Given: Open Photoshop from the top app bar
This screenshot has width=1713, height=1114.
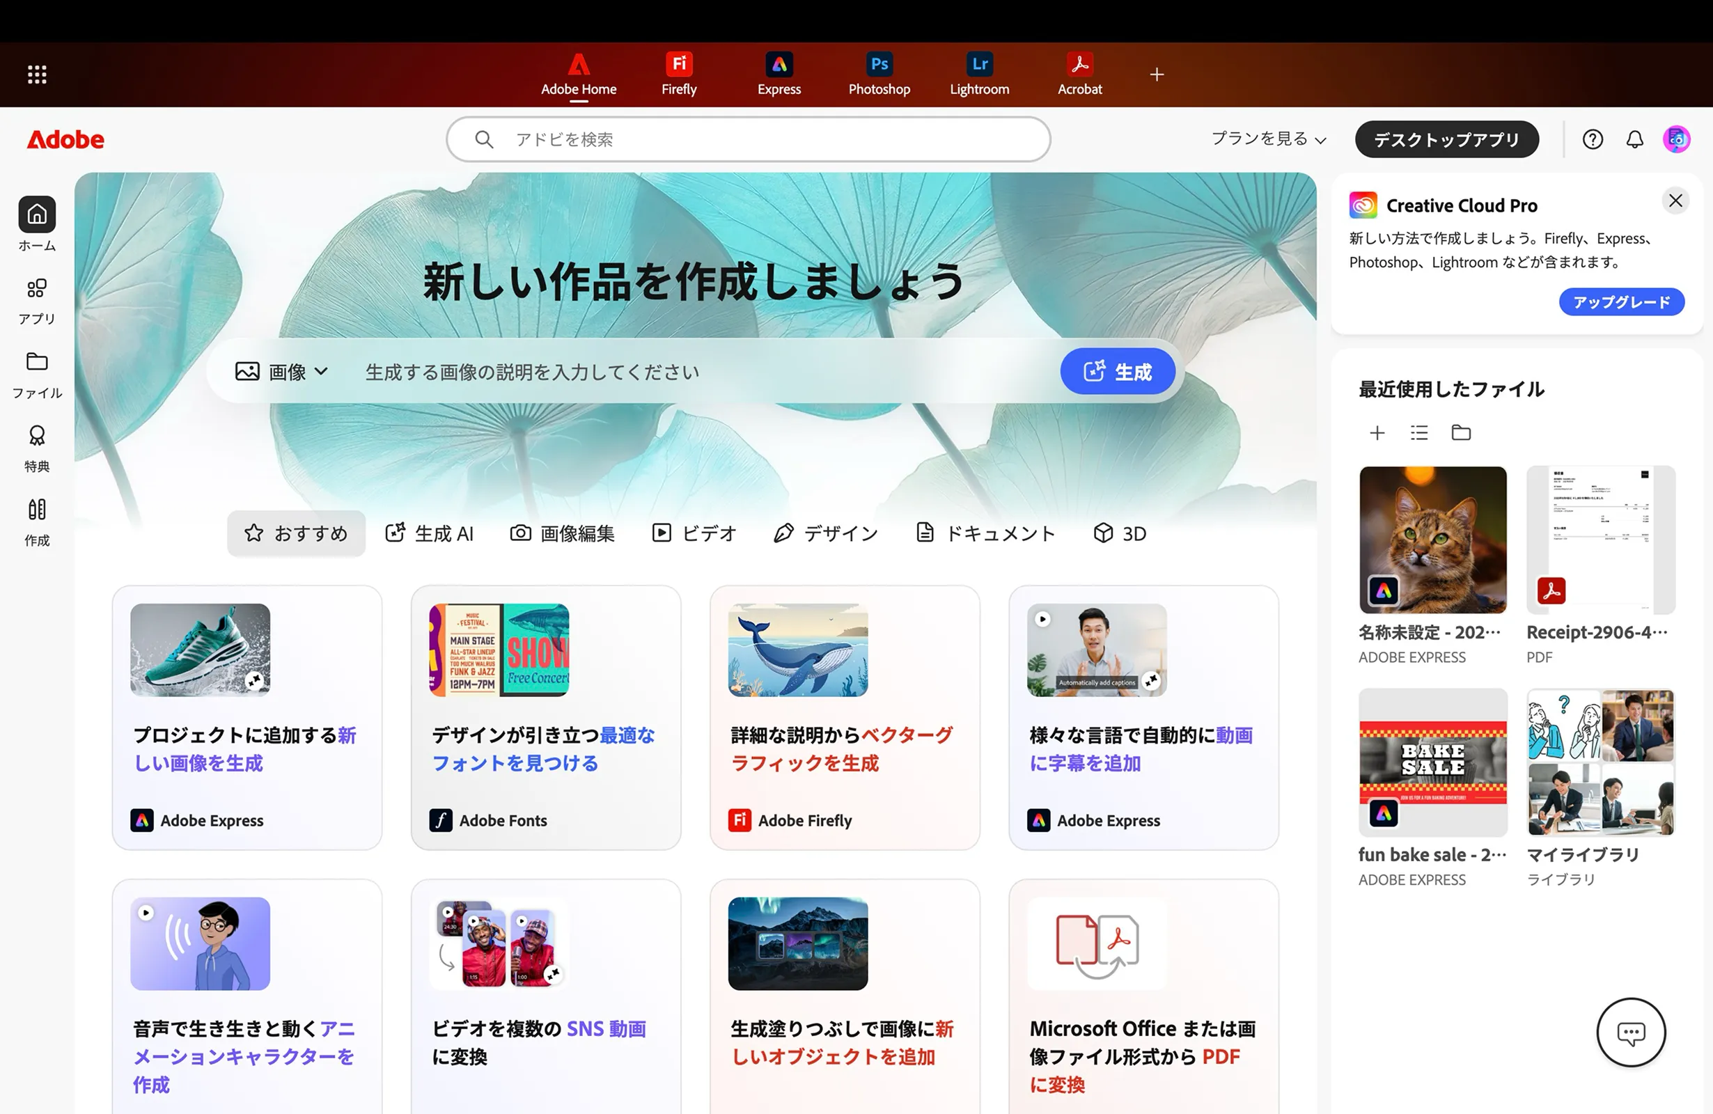Looking at the screenshot, I should click(x=878, y=74).
